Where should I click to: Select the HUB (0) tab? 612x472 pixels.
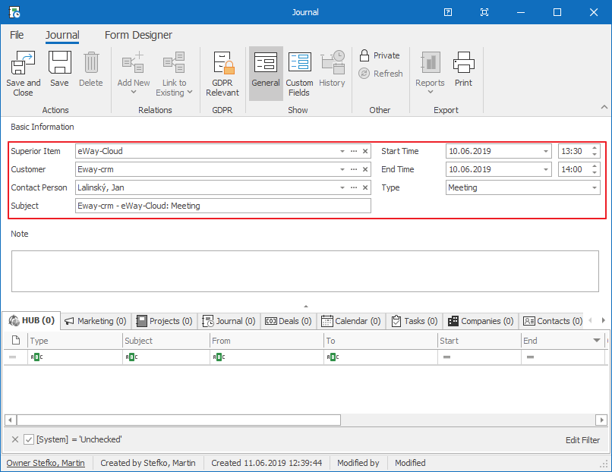click(x=32, y=321)
